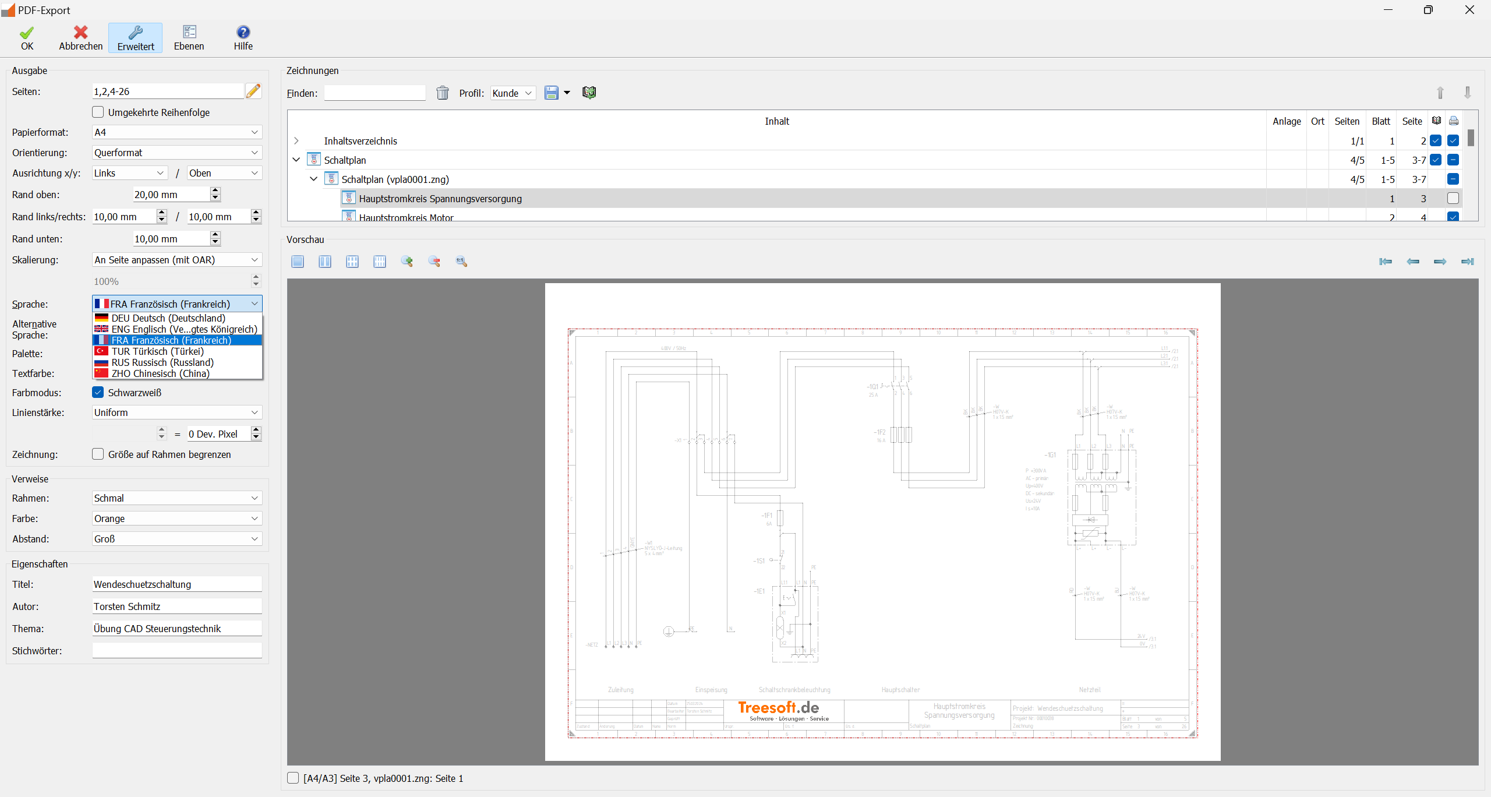
Task: Check Größe auf Rahmen begrenzen
Action: tap(98, 454)
